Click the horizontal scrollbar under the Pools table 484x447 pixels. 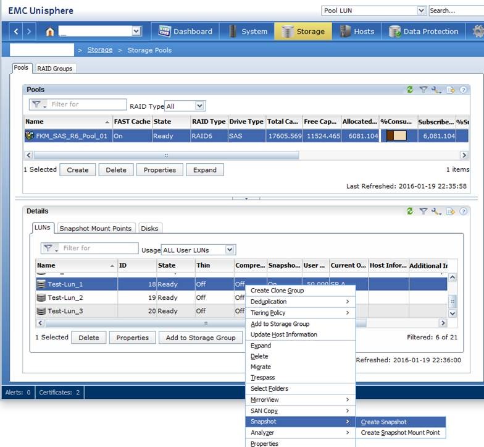[167, 155]
